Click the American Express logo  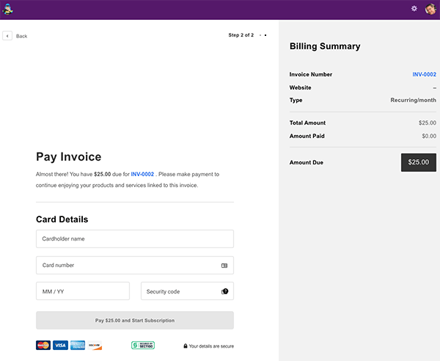tap(77, 346)
